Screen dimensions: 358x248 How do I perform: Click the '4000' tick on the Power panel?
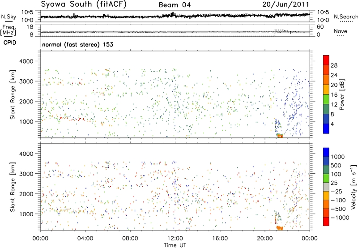point(26,61)
